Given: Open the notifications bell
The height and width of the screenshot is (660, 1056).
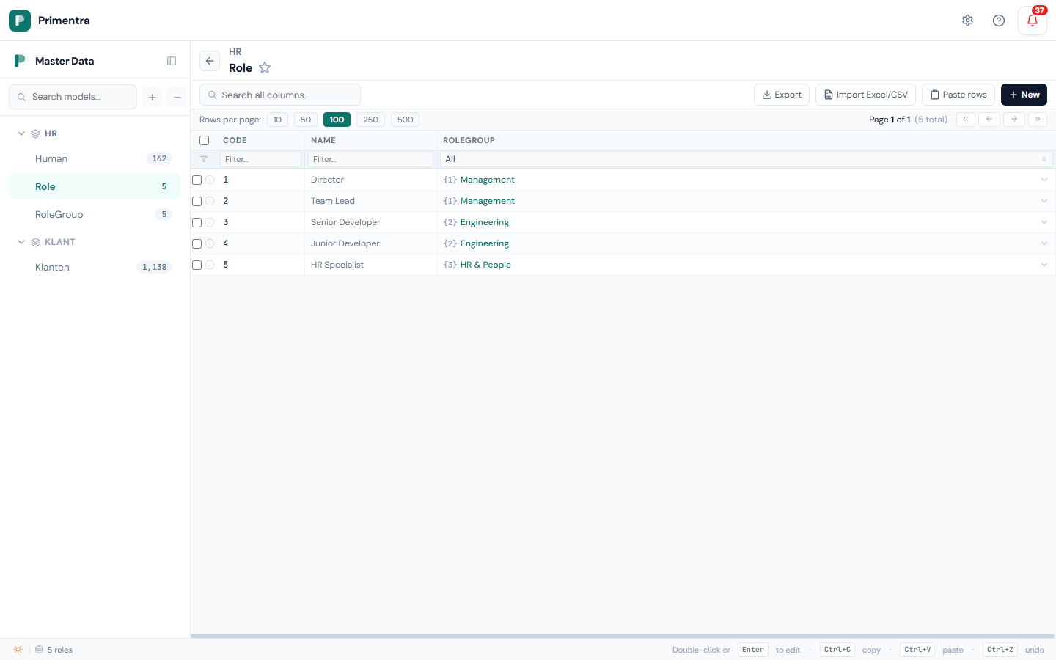Looking at the screenshot, I should (x=1032, y=21).
